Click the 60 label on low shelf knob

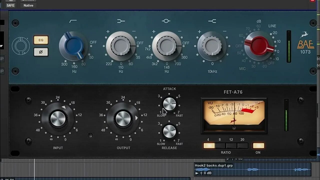tap(131, 64)
